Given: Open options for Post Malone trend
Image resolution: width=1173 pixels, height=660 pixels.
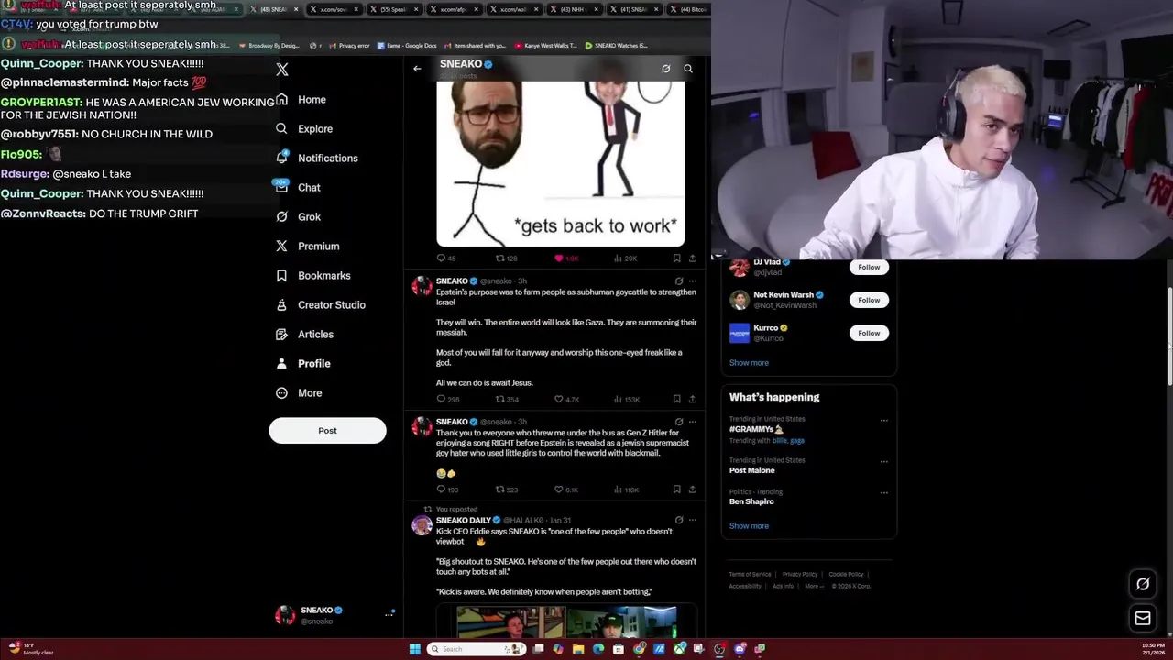Looking at the screenshot, I should click(x=883, y=462).
